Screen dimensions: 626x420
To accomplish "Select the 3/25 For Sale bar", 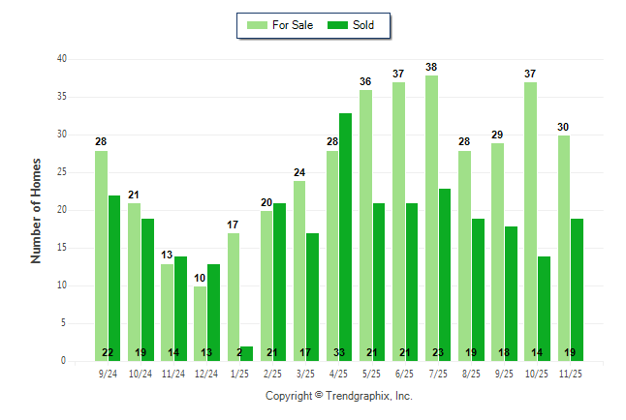I will [x=299, y=270].
